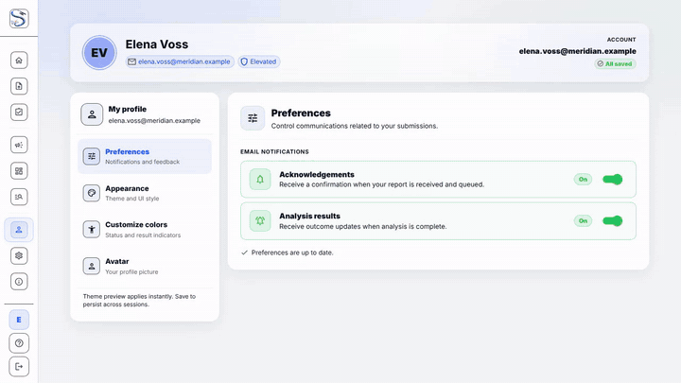
Task: Open the info circle sidebar icon
Action: [19, 282]
